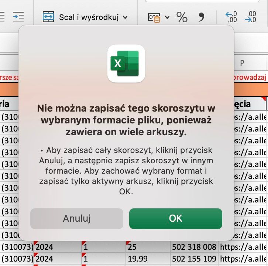Select column header P
Image resolution: width=268 pixels, height=266 pixels.
click(x=242, y=63)
